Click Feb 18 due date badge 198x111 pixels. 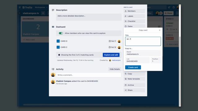(x=112, y=47)
